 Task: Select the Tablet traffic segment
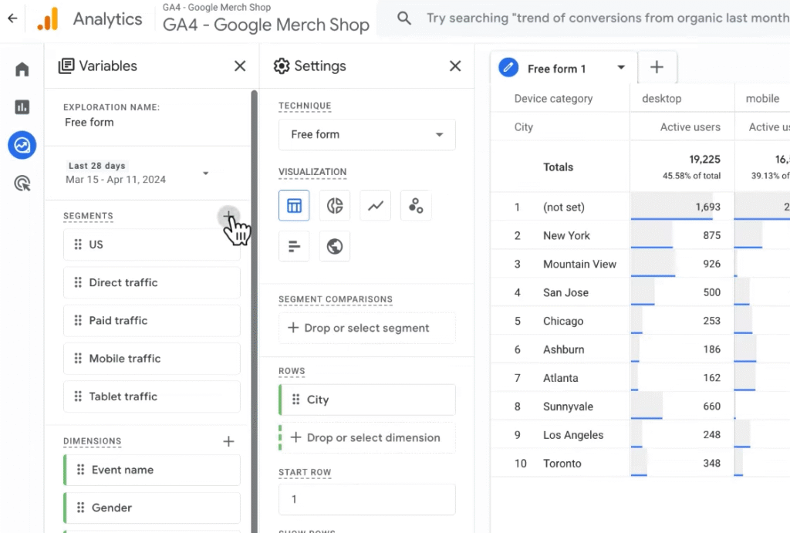(152, 396)
